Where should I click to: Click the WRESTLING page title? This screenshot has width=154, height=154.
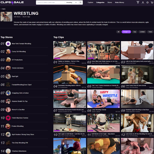coord(26,13)
